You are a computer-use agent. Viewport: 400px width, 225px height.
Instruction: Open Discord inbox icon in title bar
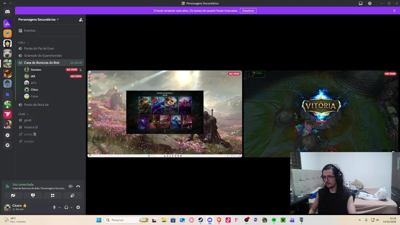[361, 3]
